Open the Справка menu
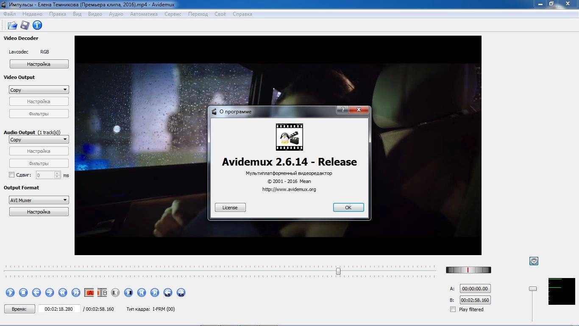Image resolution: width=579 pixels, height=326 pixels. coord(242,14)
